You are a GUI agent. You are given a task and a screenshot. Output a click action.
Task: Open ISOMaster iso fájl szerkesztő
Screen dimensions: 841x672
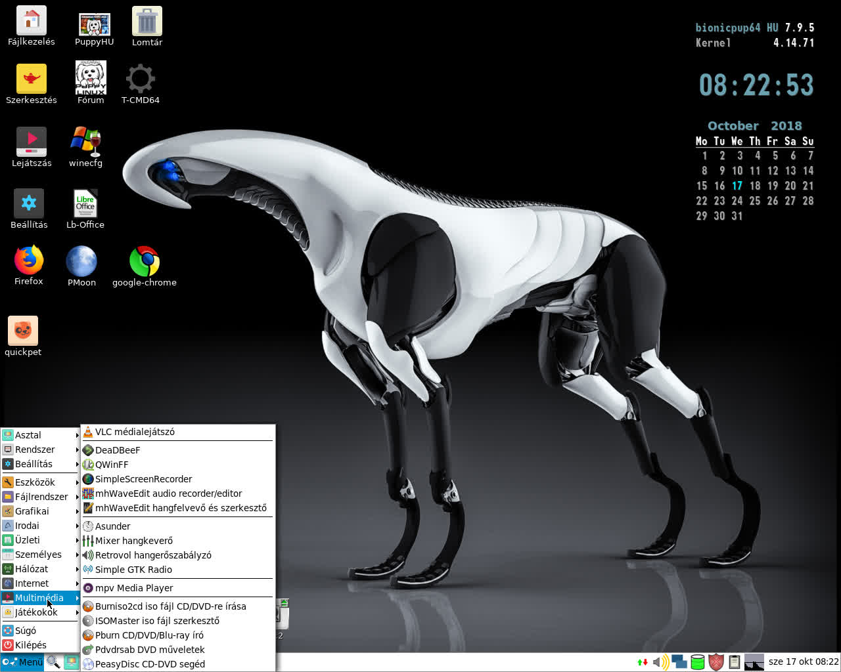click(177, 621)
